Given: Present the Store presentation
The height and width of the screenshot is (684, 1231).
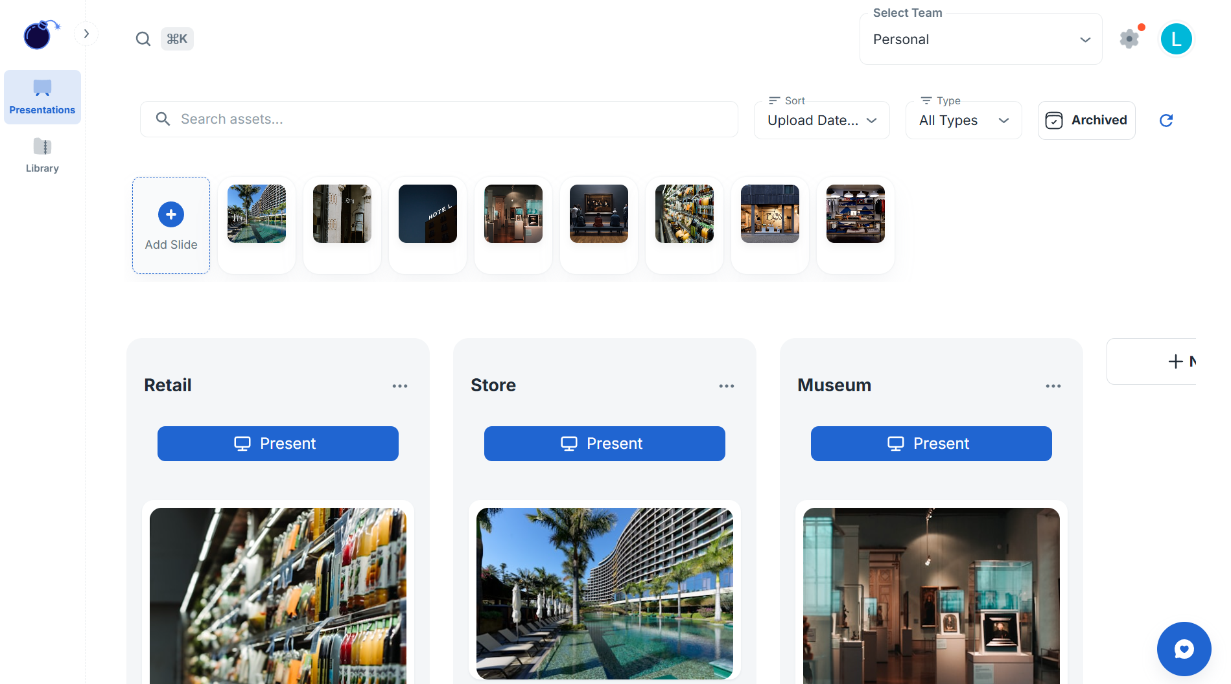Looking at the screenshot, I should [x=605, y=444].
